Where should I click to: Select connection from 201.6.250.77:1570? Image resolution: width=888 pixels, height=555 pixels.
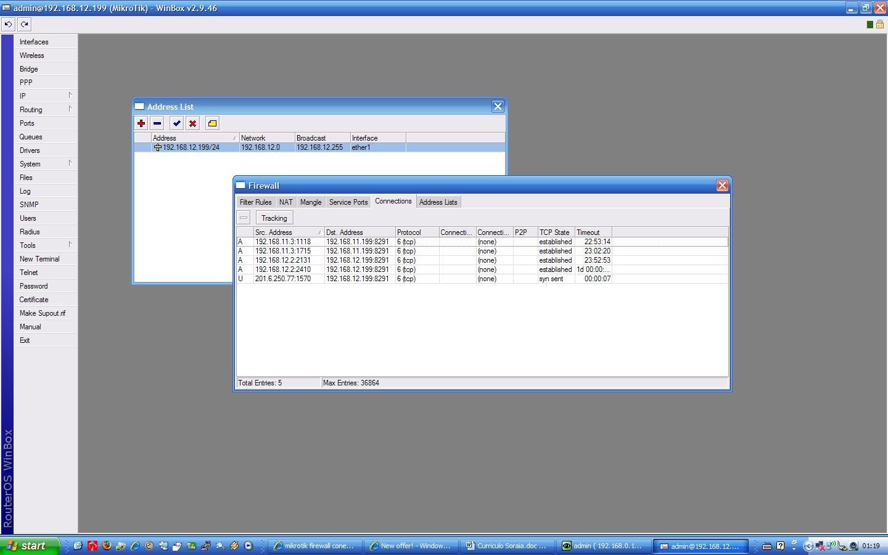tap(482, 279)
